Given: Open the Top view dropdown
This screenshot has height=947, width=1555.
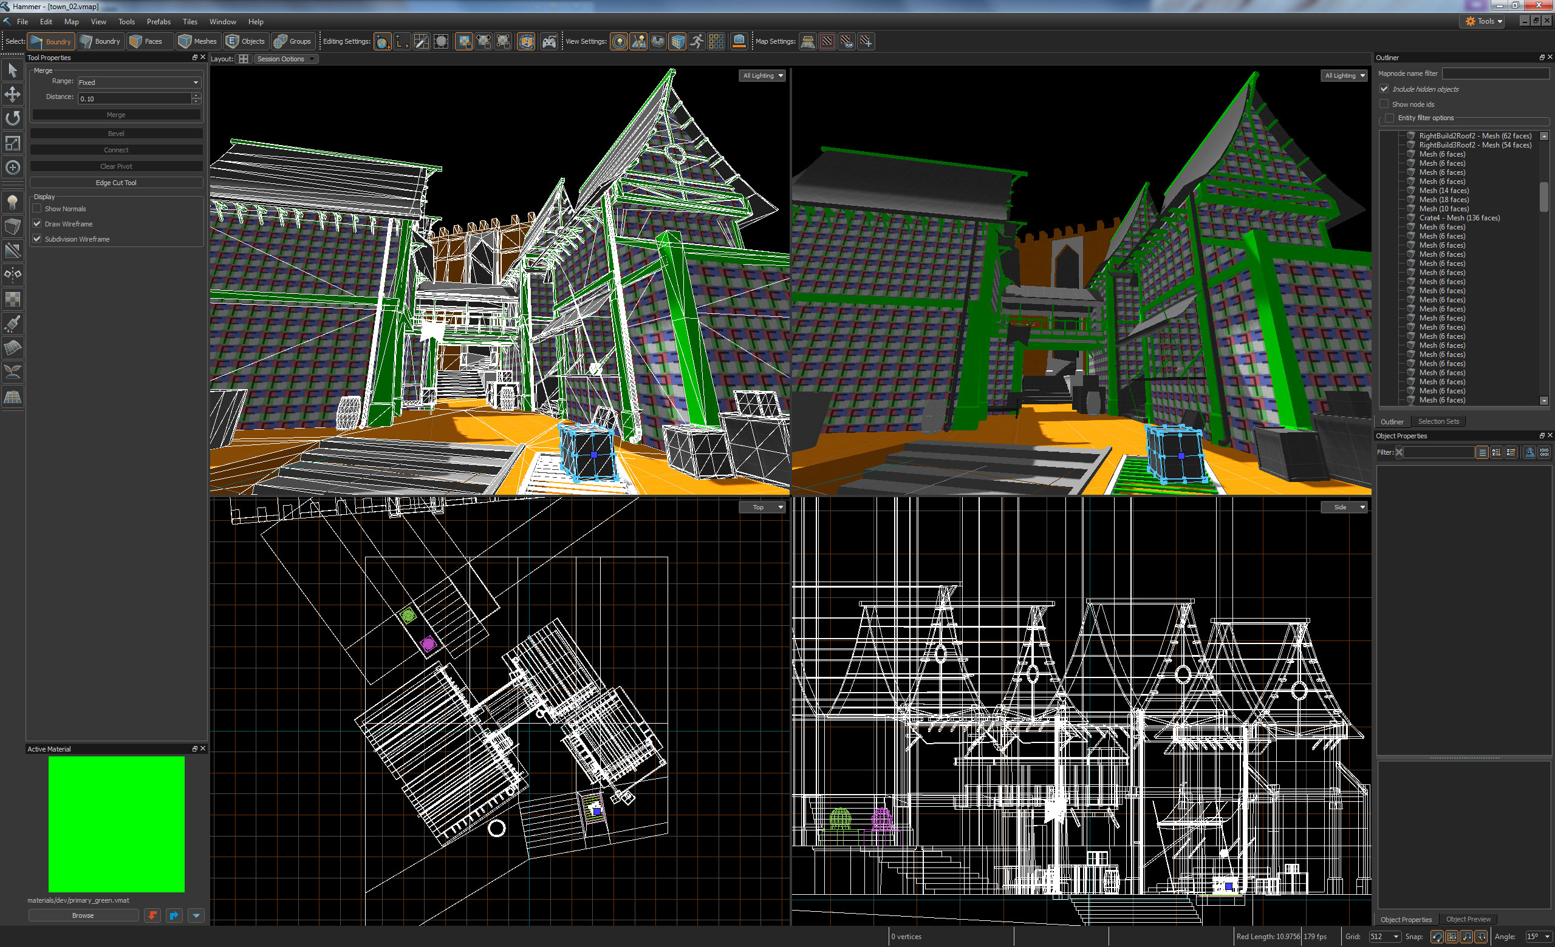Looking at the screenshot, I should 762,507.
